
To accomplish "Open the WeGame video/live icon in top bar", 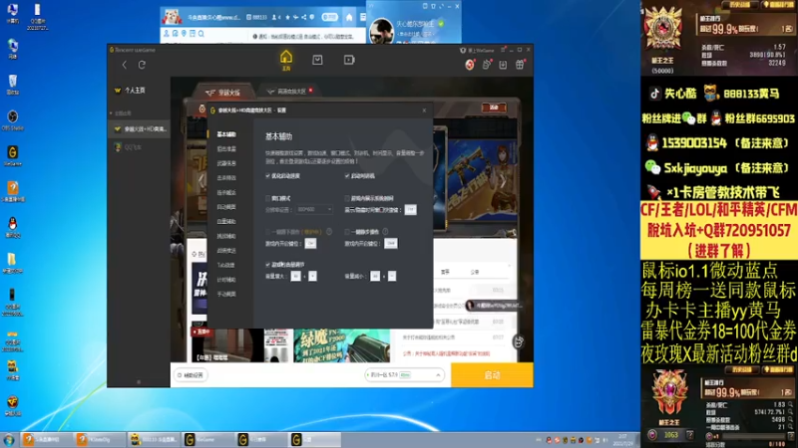I will pyautogui.click(x=349, y=60).
